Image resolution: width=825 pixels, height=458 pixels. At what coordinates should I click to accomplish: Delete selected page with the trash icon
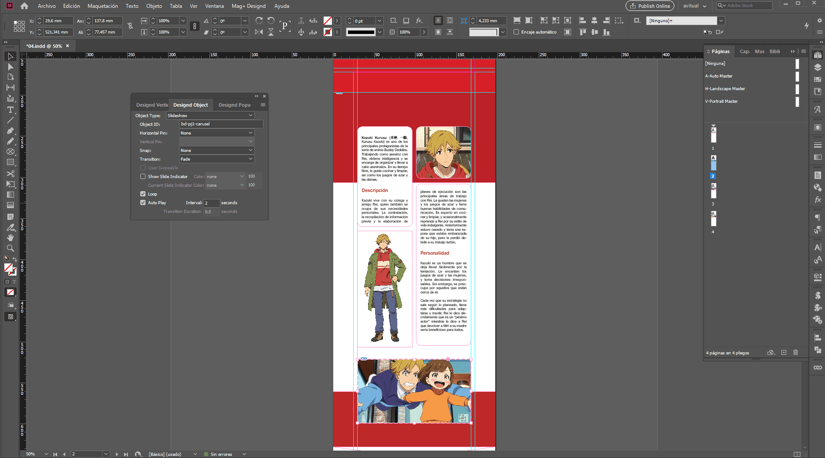(795, 353)
